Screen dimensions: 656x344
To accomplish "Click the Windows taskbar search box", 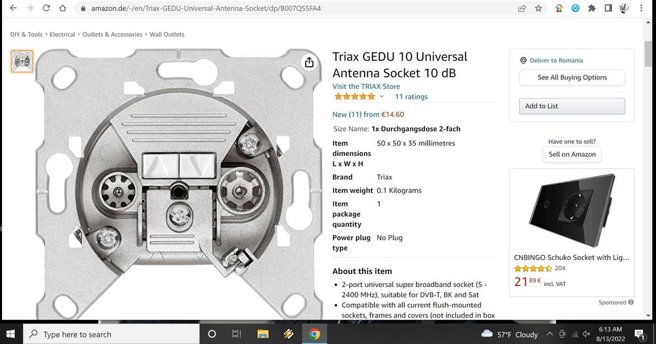I will pyautogui.click(x=112, y=334).
